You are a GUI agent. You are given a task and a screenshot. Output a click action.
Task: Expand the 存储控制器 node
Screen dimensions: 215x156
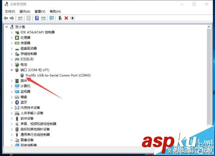click(x=12, y=54)
